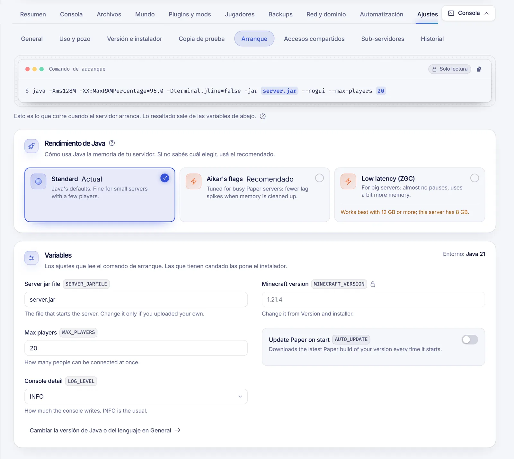Open the Historial sub-tab
This screenshot has height=459, width=514.
[432, 39]
